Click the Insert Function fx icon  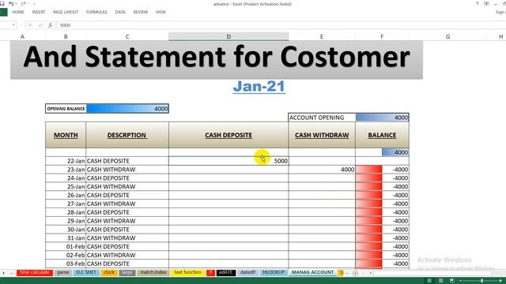point(51,25)
